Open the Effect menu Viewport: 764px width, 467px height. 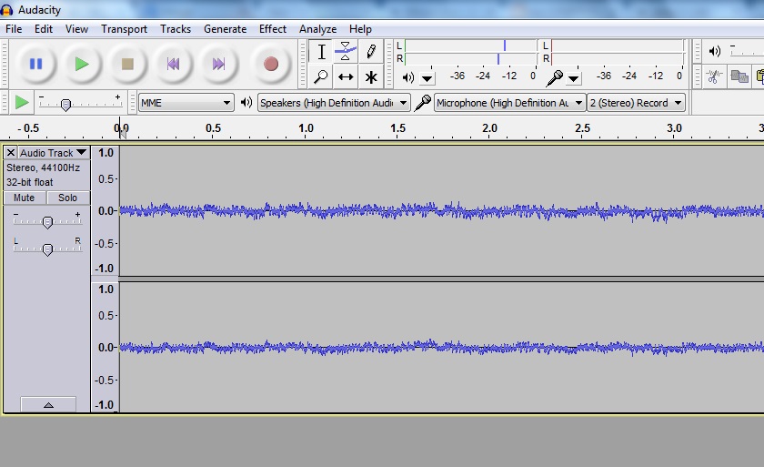coord(272,29)
